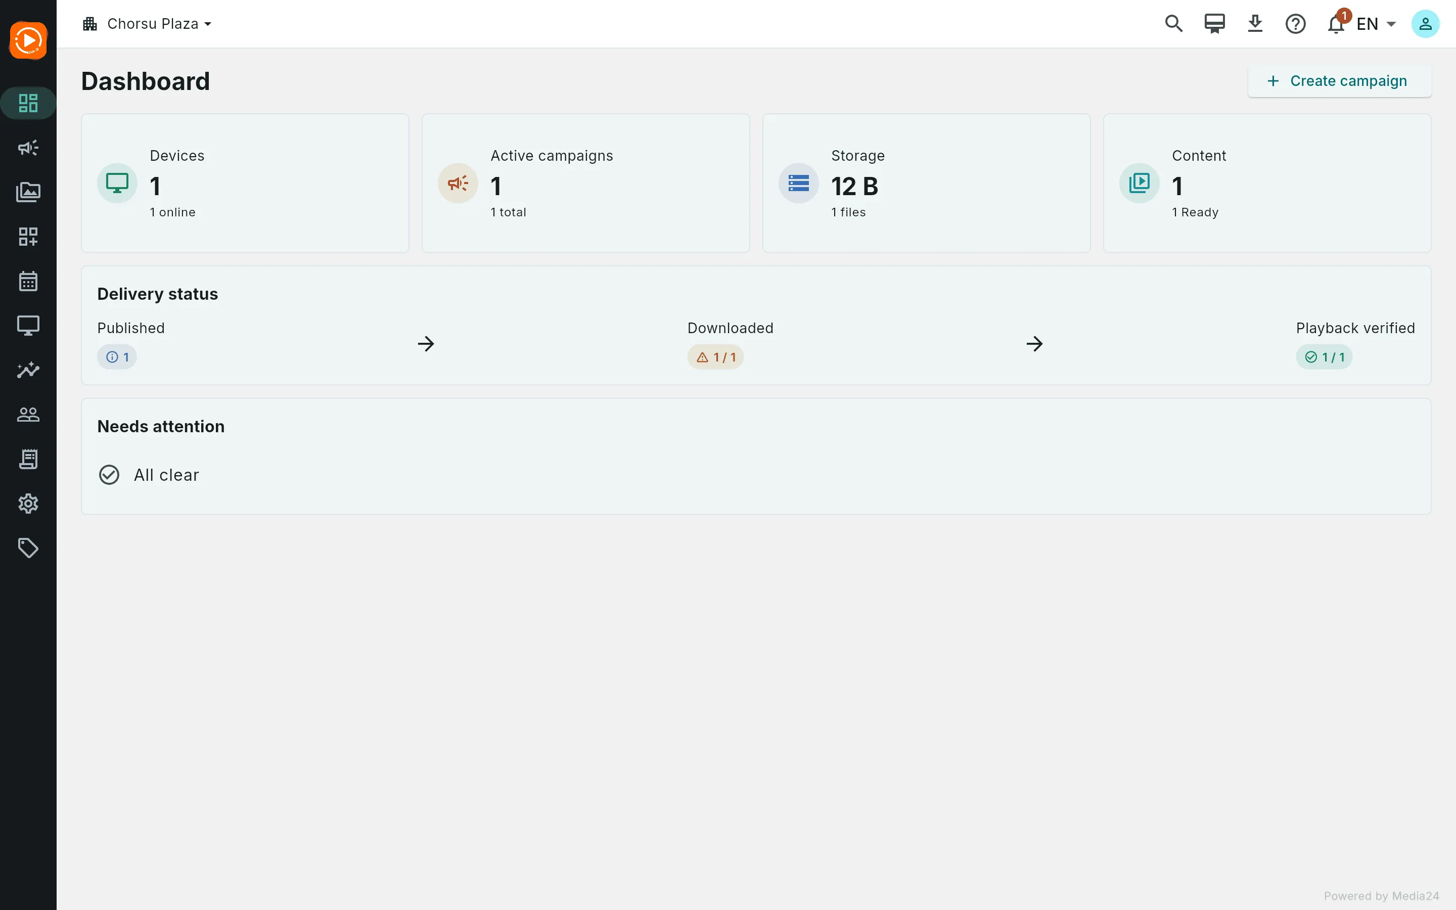Click the Media24 orange logo
1456x910 pixels.
28,40
